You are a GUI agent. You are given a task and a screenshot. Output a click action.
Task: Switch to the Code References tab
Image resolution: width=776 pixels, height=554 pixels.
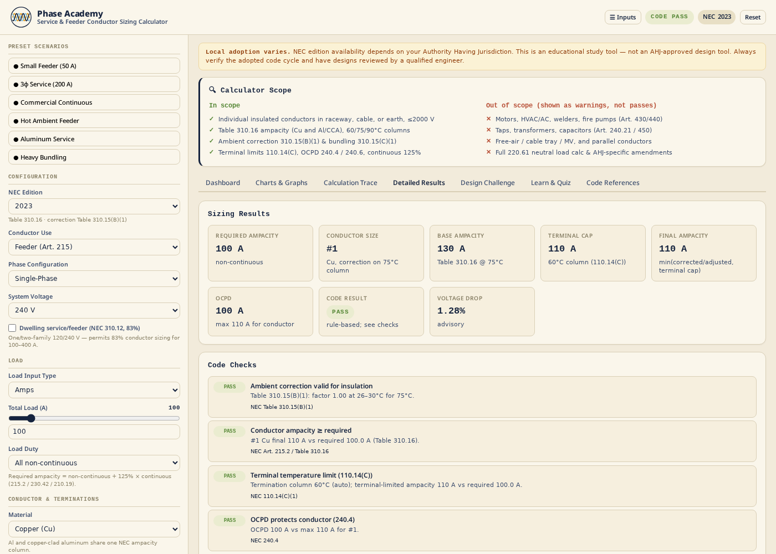(x=613, y=183)
